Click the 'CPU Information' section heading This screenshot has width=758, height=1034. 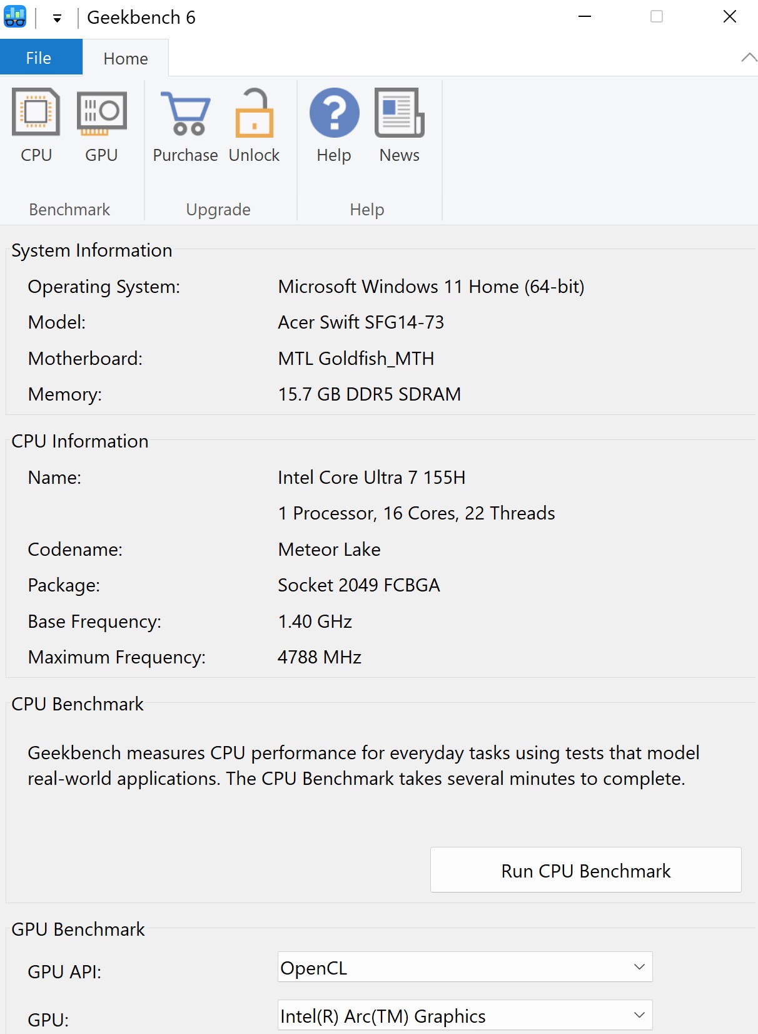80,441
